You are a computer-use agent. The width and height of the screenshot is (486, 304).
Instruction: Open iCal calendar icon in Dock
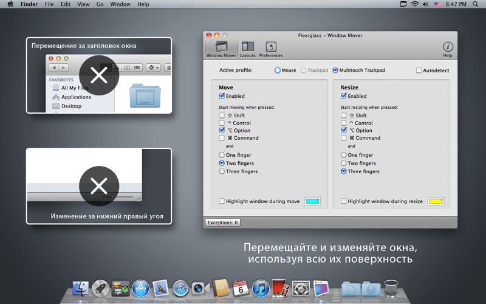click(x=241, y=287)
